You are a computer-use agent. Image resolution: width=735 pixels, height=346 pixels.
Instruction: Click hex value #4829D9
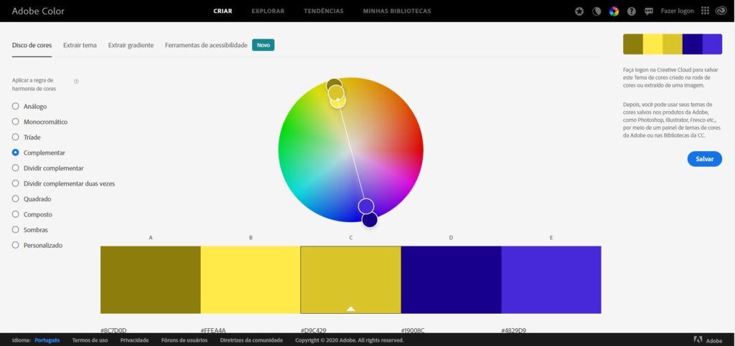(x=514, y=330)
